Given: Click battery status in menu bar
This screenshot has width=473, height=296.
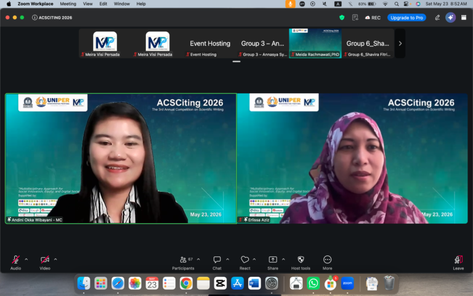Looking at the screenshot, I should tap(367, 4).
